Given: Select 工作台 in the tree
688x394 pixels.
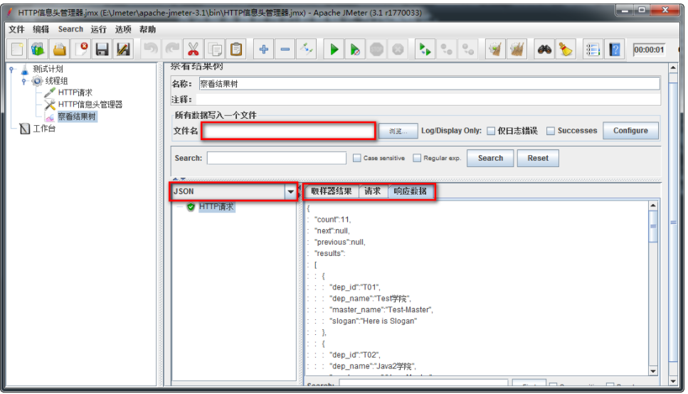Looking at the screenshot, I should pos(44,129).
